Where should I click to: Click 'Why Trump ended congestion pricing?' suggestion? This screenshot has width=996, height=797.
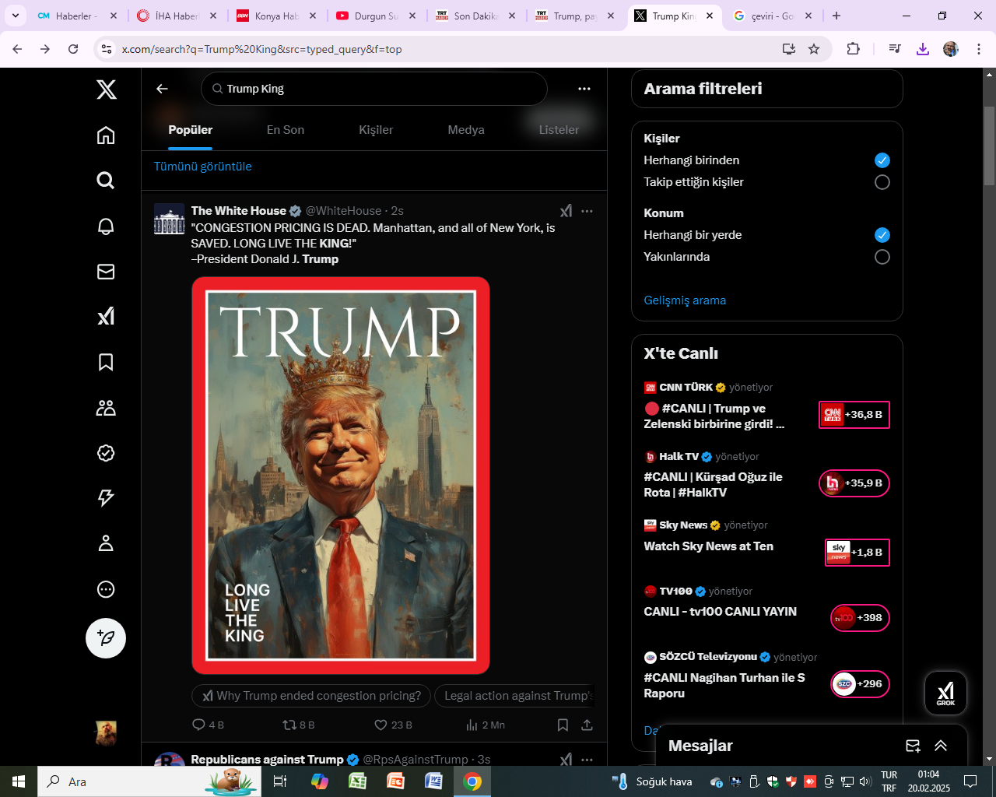(x=311, y=696)
